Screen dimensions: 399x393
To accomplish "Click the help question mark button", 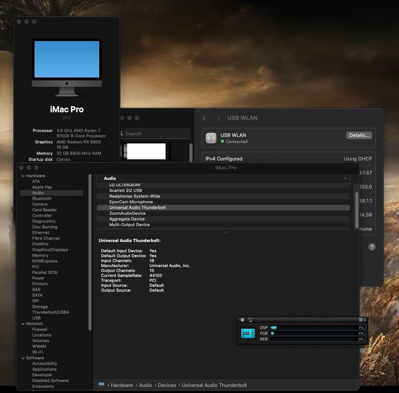I will point(372,247).
